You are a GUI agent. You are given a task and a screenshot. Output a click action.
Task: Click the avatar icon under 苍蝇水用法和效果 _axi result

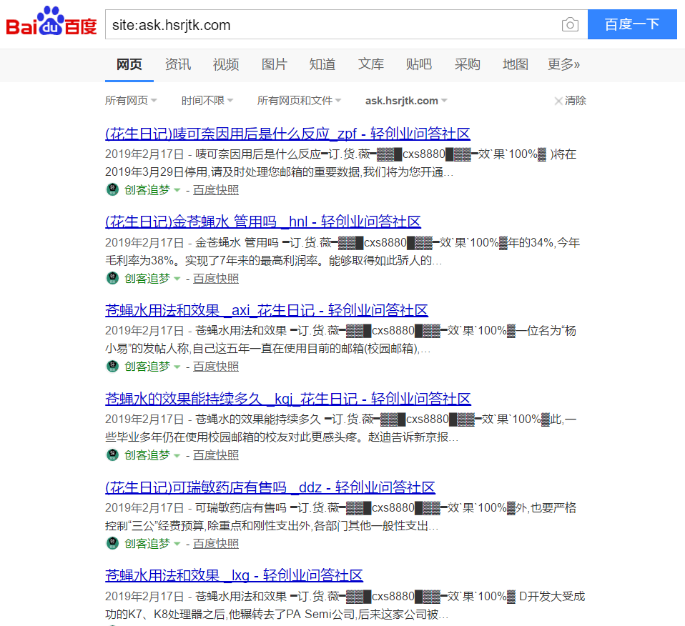(x=112, y=366)
